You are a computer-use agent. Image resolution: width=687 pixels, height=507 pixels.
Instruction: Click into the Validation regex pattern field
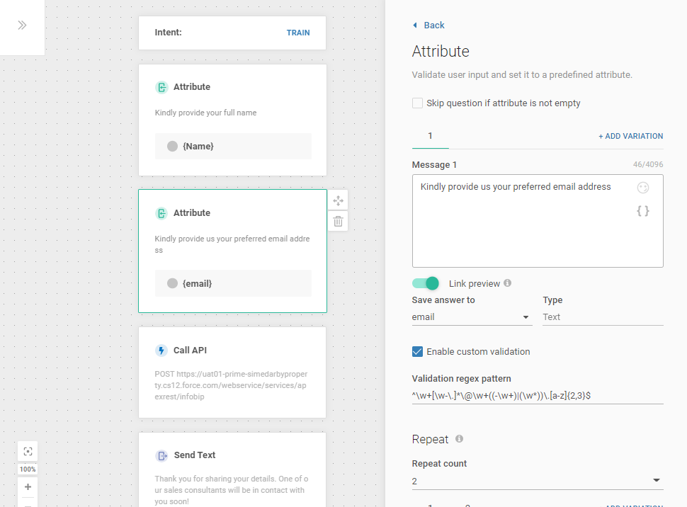coord(538,396)
